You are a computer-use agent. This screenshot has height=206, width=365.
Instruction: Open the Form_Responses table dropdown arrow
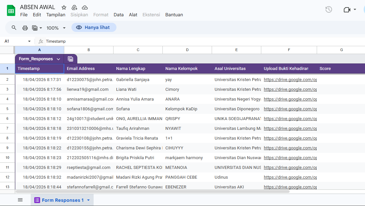(x=58, y=59)
